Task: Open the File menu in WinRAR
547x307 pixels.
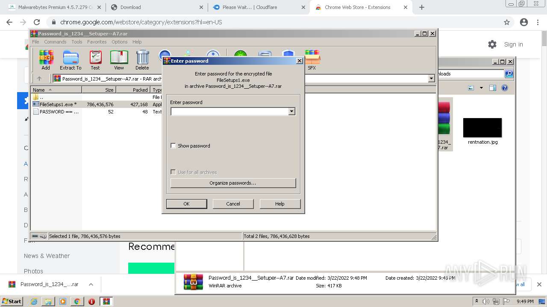Action: point(35,42)
